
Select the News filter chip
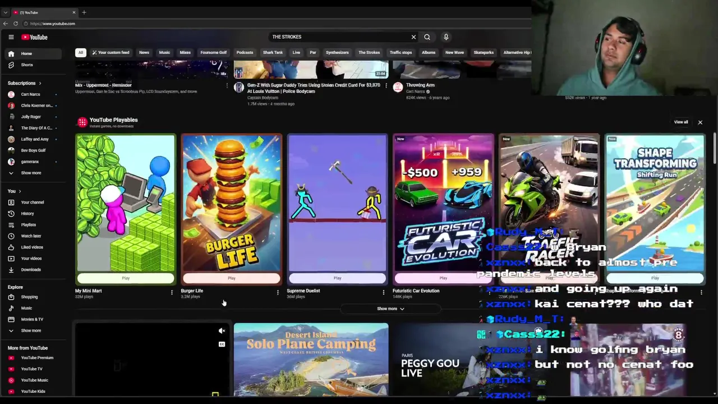144,53
